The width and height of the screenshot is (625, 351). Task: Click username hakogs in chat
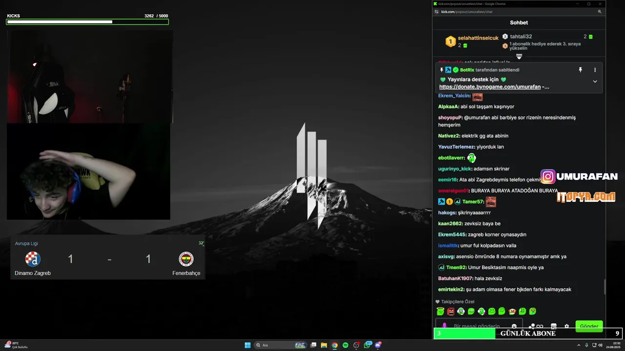pyautogui.click(x=447, y=213)
